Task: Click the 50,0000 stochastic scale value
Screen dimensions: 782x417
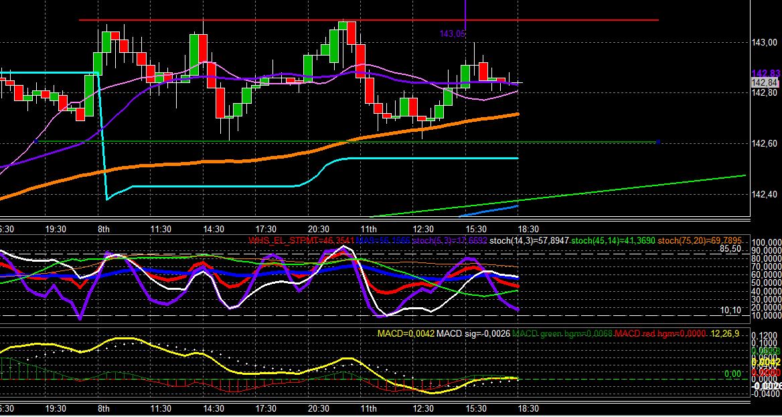Action: pos(767,283)
